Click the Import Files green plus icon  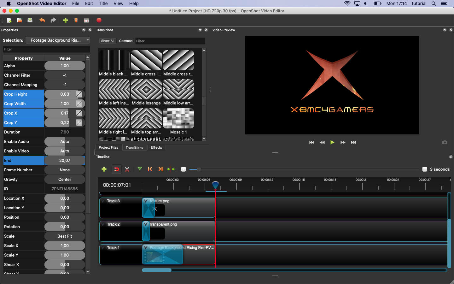[66, 20]
